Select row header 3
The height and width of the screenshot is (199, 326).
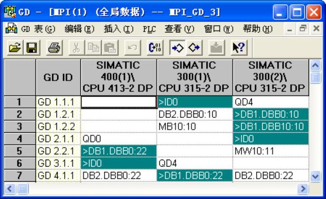20,126
